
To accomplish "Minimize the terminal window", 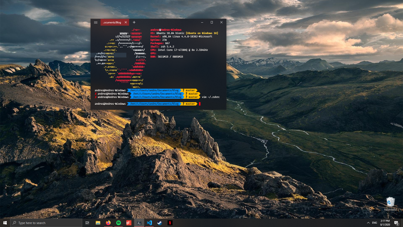I will tap(202, 22).
